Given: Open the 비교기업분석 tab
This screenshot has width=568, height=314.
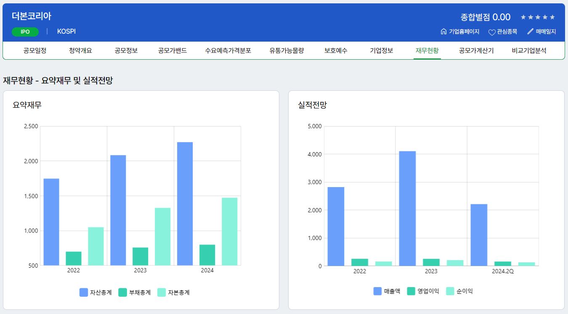Looking at the screenshot, I should coord(529,51).
